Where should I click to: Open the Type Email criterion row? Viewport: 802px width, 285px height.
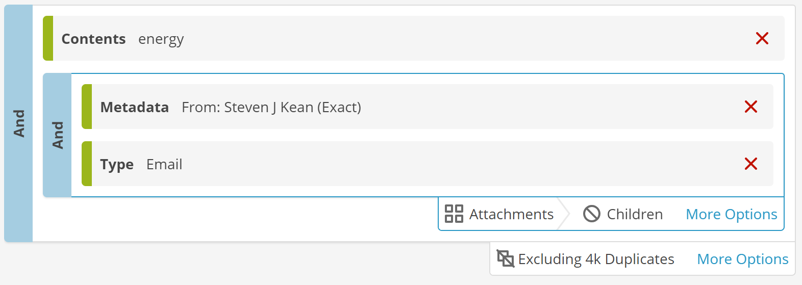coord(428,164)
